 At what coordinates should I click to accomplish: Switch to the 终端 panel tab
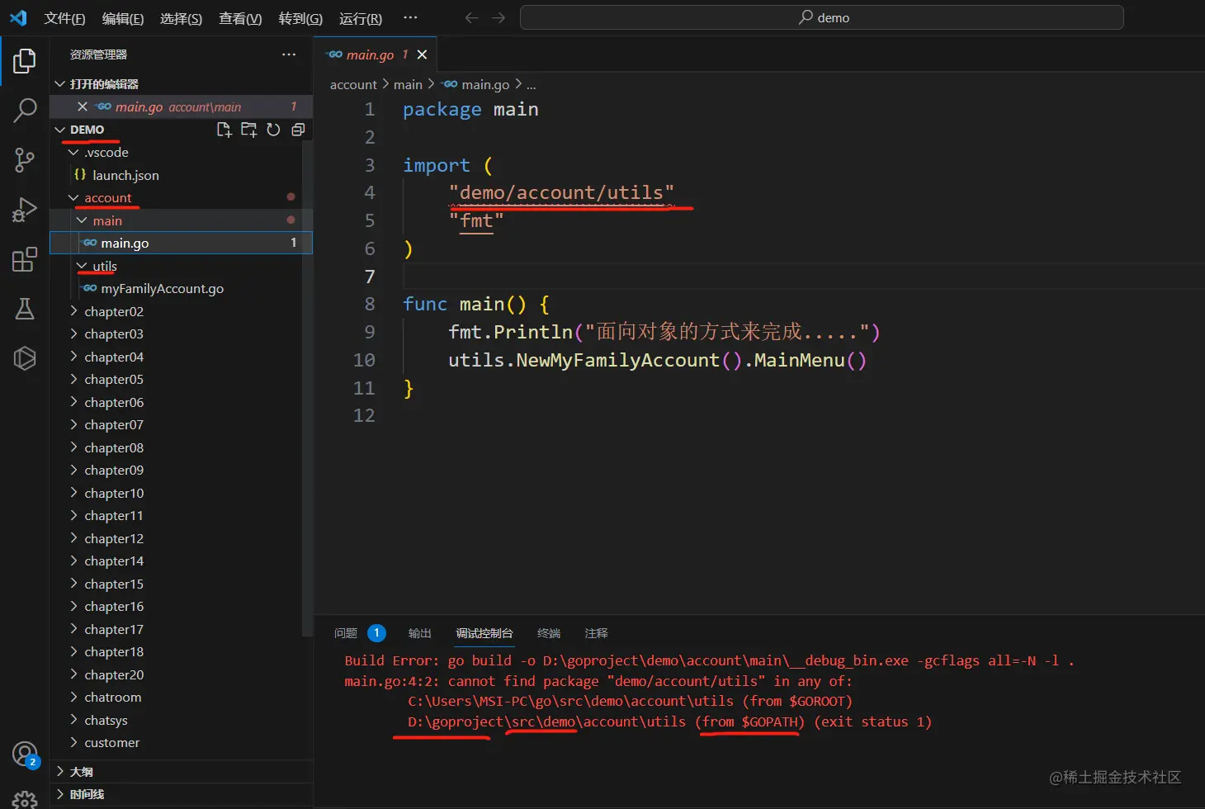(x=549, y=633)
